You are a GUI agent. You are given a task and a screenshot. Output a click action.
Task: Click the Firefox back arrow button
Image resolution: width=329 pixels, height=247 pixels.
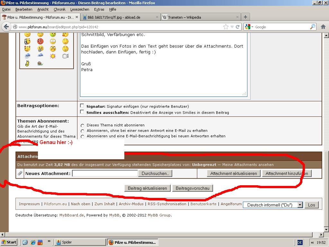(6, 27)
